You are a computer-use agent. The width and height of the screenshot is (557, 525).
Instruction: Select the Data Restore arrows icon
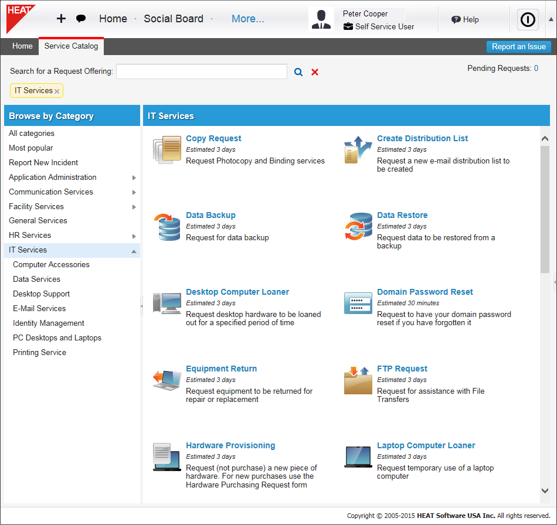coord(358,227)
